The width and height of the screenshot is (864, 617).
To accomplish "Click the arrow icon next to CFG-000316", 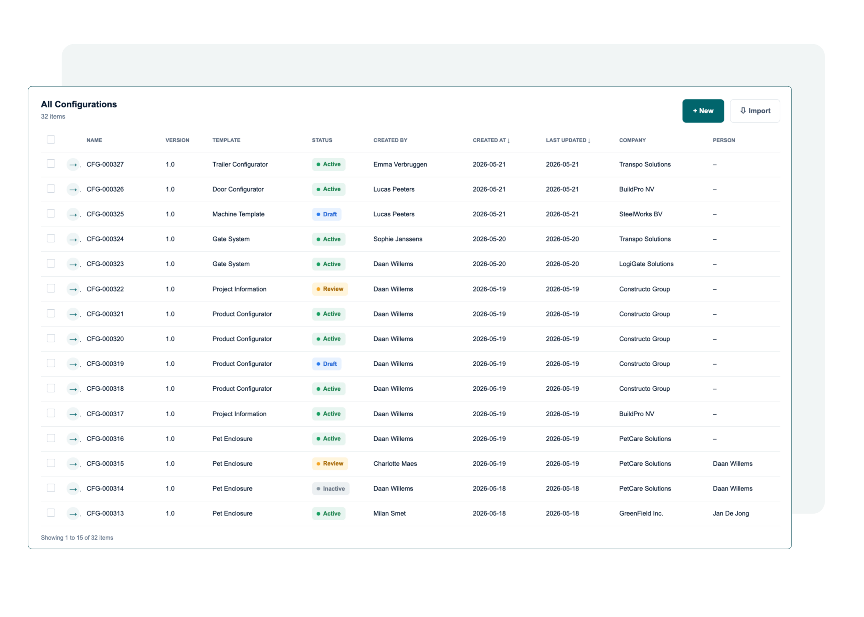I will point(73,439).
